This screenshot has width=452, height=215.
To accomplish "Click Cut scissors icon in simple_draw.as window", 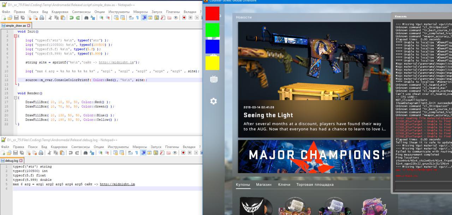I will (x=50, y=18).
